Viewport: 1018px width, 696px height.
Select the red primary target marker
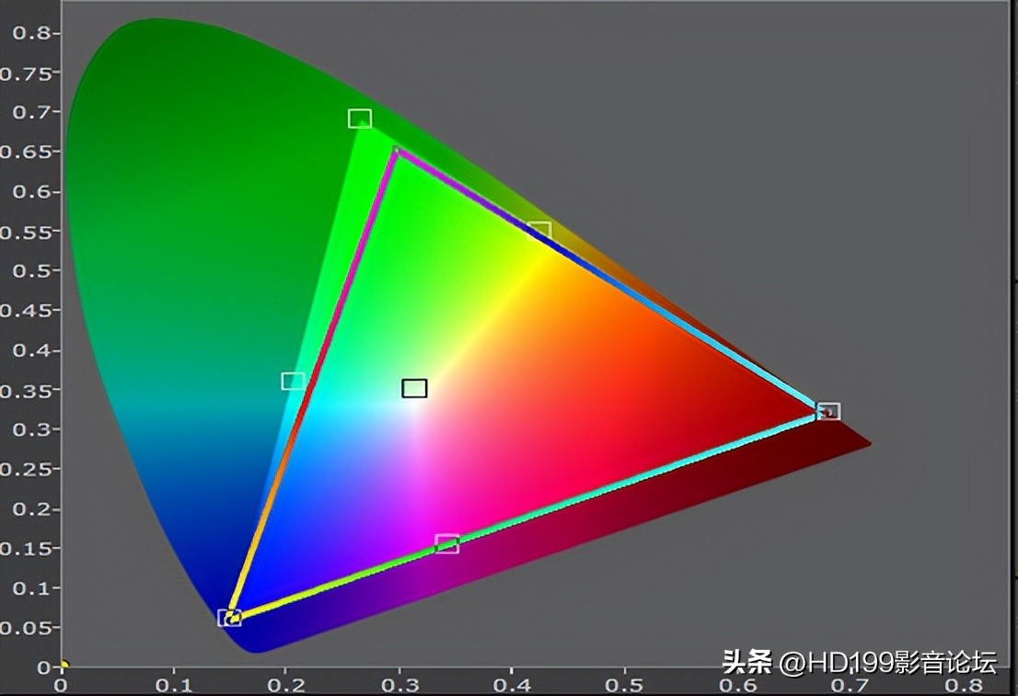click(827, 412)
